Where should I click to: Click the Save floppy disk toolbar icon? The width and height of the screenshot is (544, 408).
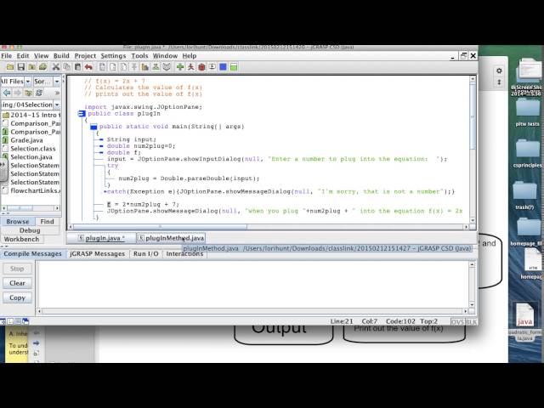[x=20, y=67]
